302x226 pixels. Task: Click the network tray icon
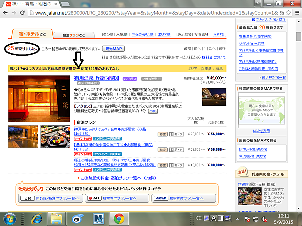tap(256, 219)
